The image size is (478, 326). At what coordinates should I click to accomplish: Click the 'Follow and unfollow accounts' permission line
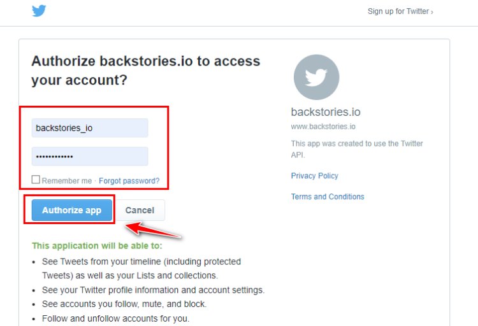(x=115, y=318)
